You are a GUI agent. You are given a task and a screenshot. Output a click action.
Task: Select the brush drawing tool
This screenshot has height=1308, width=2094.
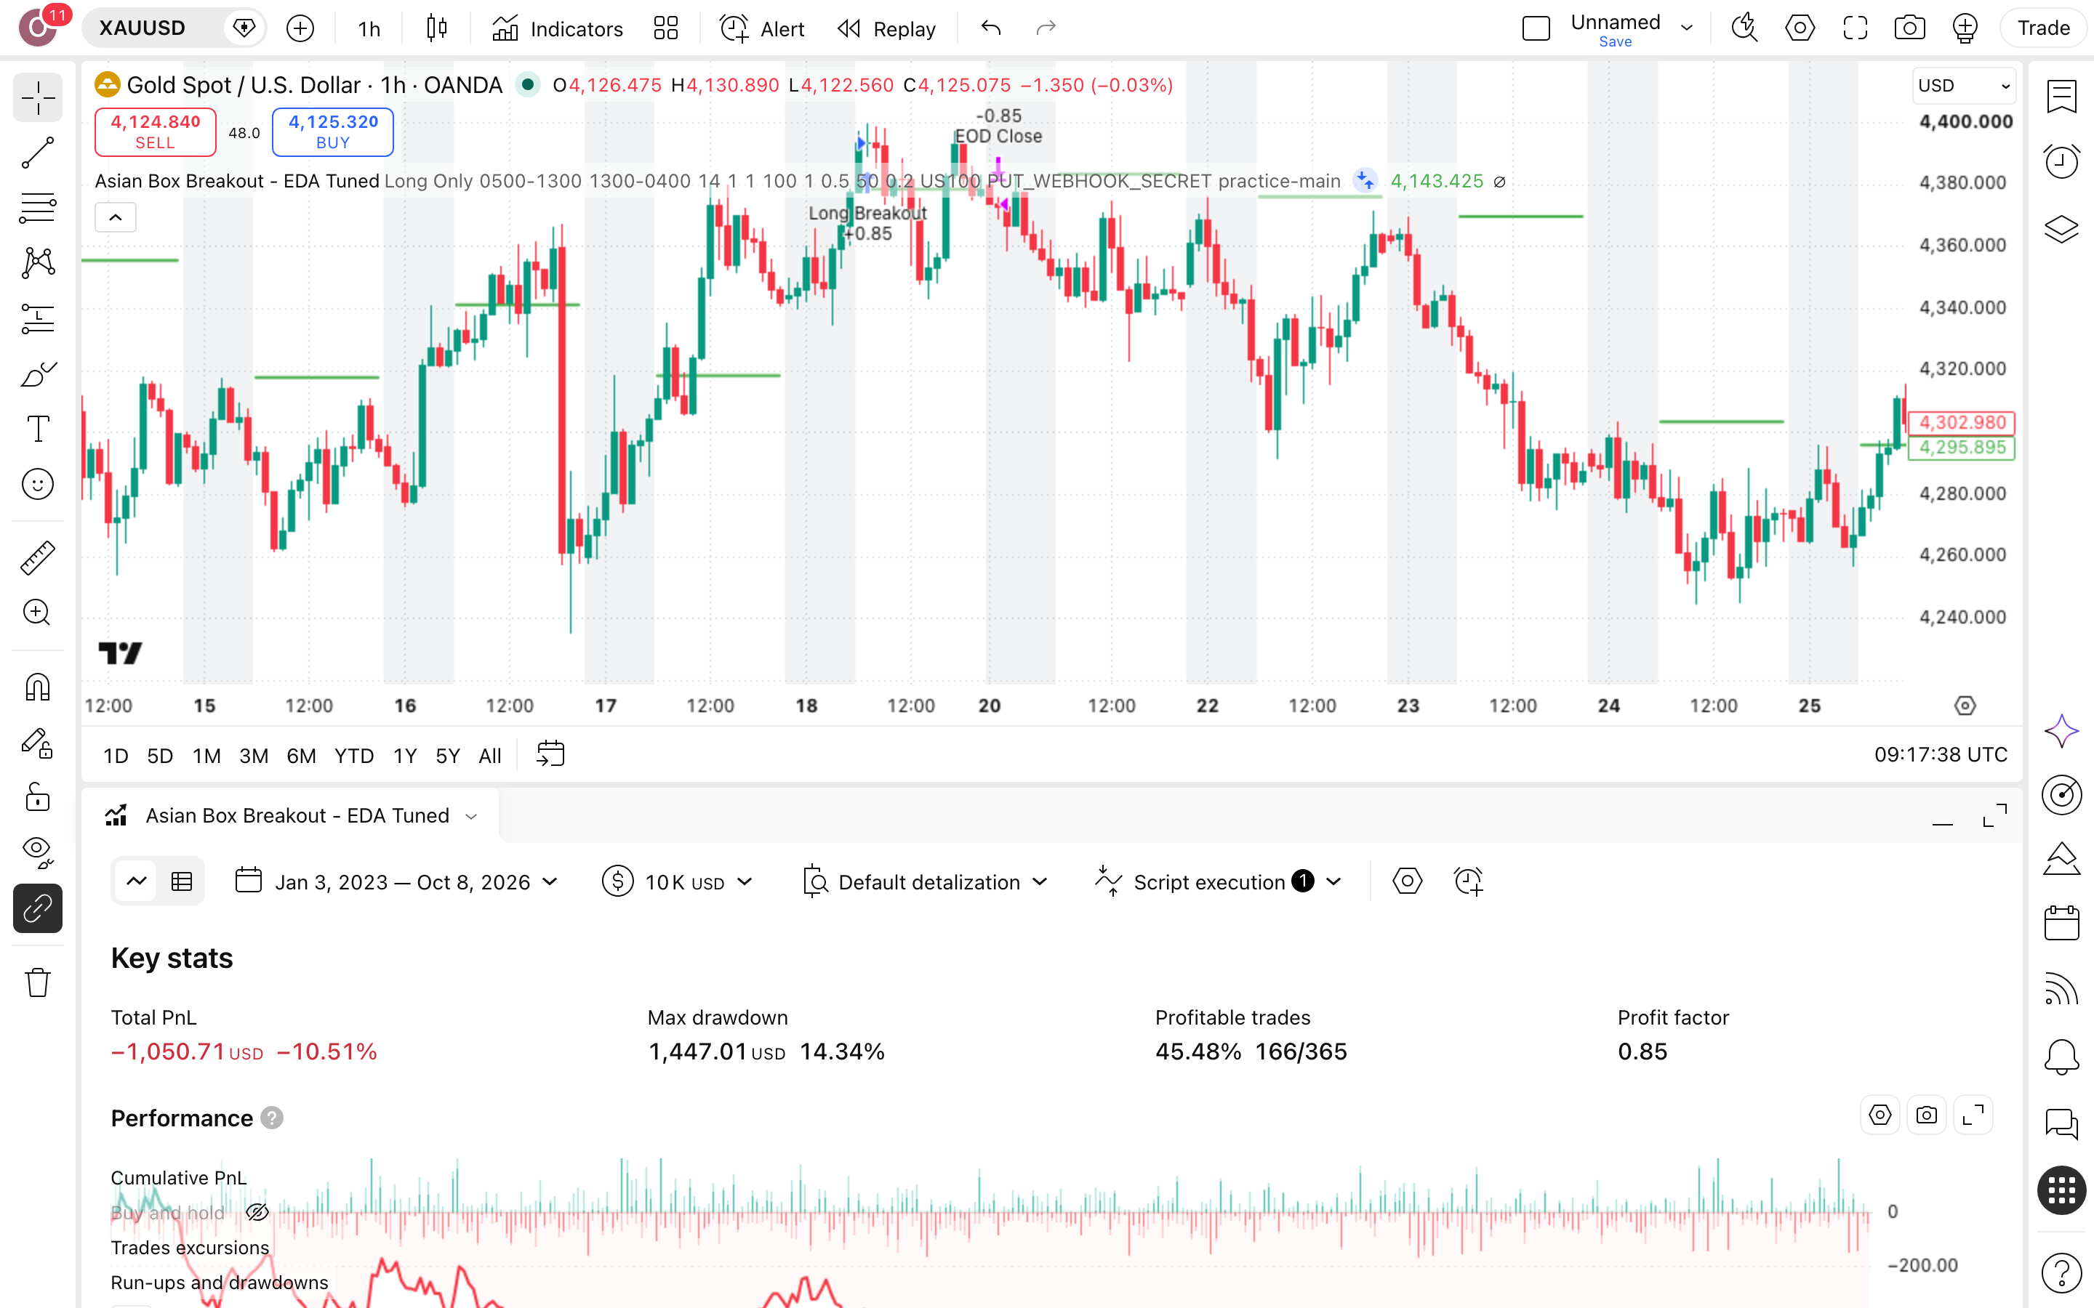point(37,374)
